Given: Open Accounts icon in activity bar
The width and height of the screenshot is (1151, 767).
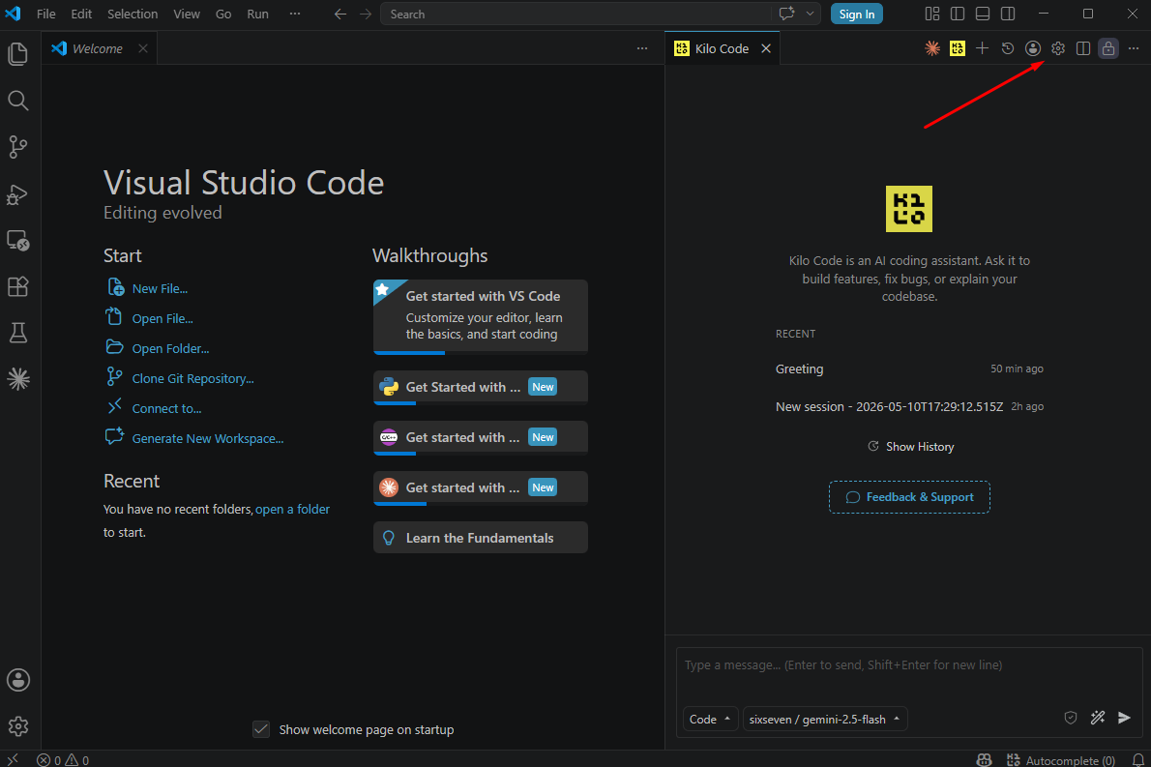Looking at the screenshot, I should pyautogui.click(x=18, y=680).
